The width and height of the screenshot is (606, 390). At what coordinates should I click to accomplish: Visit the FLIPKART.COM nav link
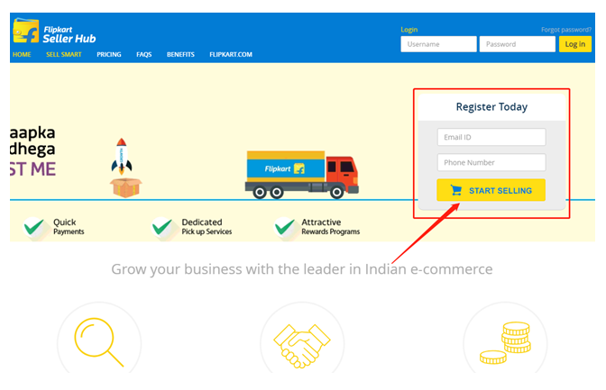pyautogui.click(x=231, y=54)
